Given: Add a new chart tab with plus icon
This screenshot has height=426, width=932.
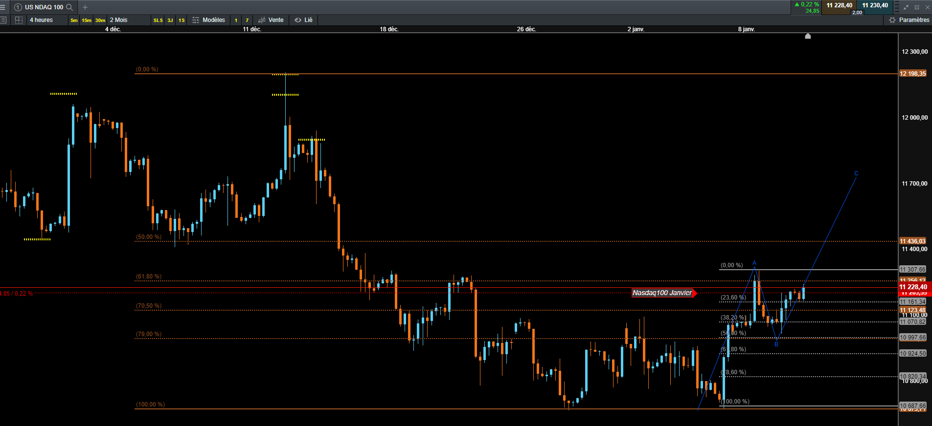Looking at the screenshot, I should pyautogui.click(x=85, y=7).
